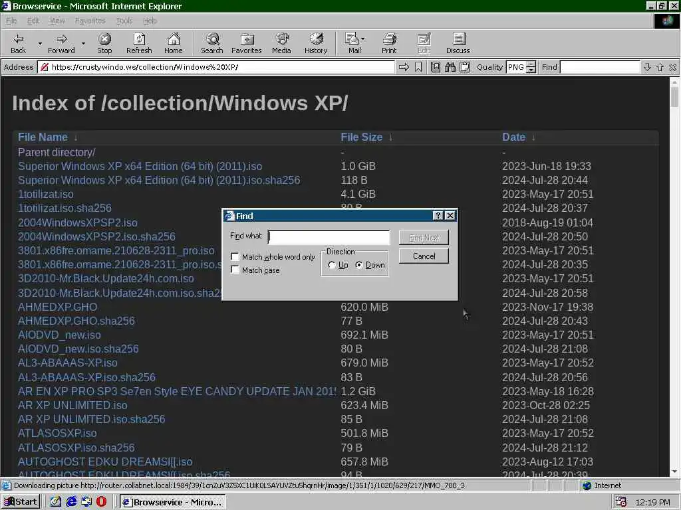Click the scrollbar down arrow
The width and height of the screenshot is (681, 510).
674,471
